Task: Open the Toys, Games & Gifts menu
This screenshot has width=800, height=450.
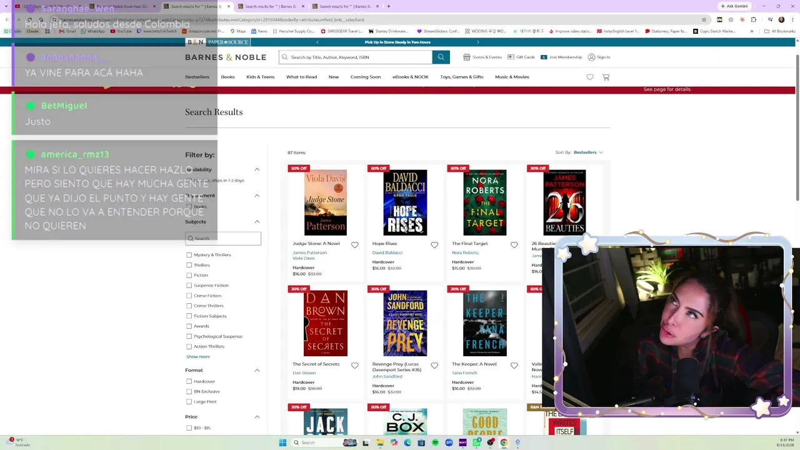Action: (x=461, y=77)
